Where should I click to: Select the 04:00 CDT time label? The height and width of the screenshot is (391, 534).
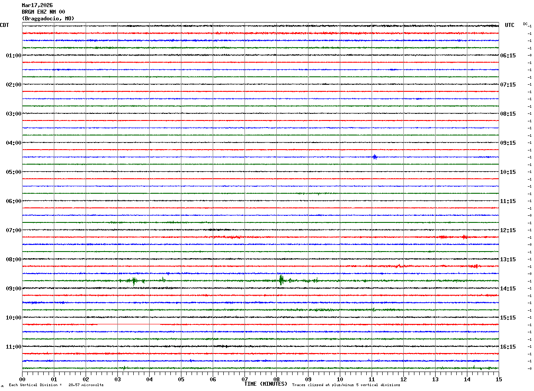[13, 143]
